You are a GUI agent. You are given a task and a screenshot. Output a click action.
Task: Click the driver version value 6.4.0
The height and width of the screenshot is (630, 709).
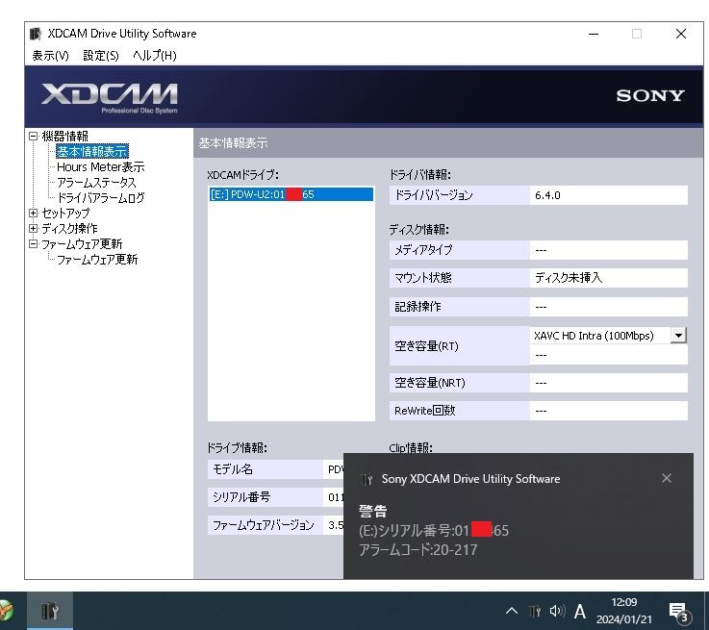609,195
